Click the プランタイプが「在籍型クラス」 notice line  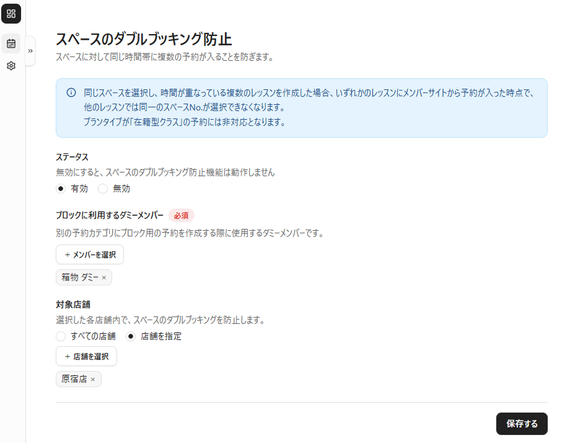(184, 122)
